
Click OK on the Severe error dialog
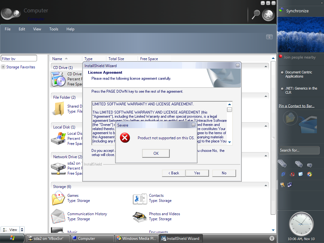[x=156, y=153]
